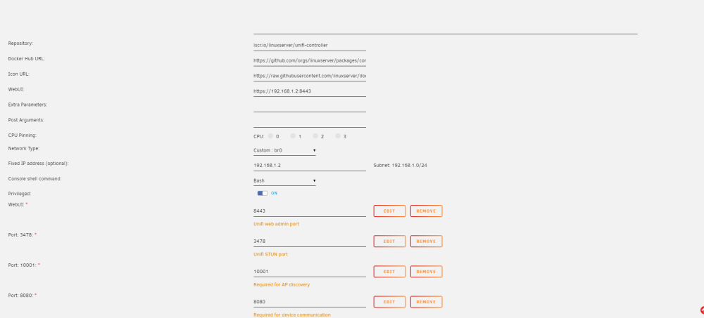Select the WebUI URL text field
Screen dimensions: 704x318
(x=310, y=91)
